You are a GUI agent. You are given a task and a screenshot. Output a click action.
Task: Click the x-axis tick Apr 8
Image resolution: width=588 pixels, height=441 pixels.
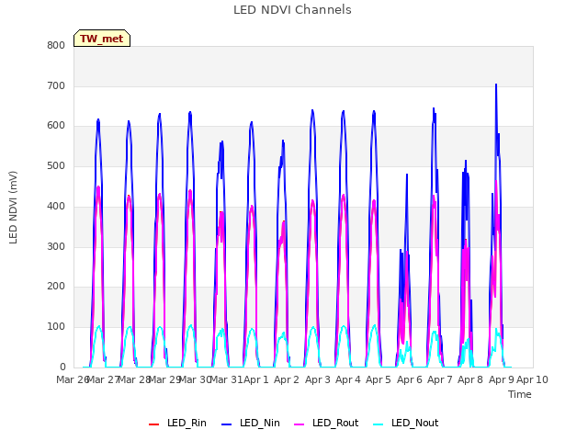click(x=470, y=379)
